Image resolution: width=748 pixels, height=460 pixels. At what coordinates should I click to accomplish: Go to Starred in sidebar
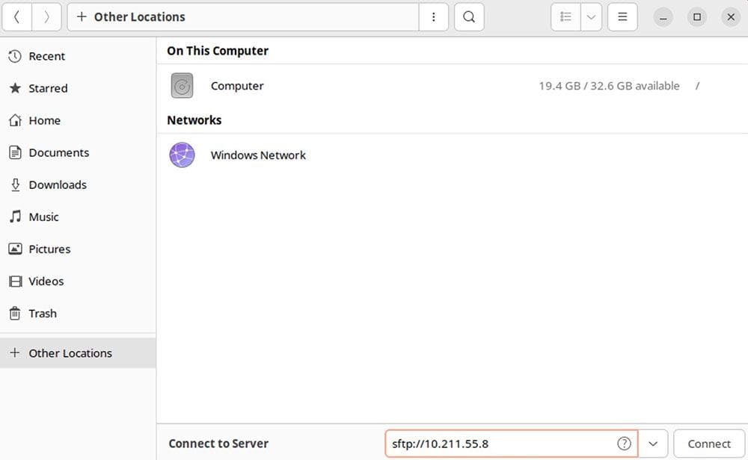point(48,88)
